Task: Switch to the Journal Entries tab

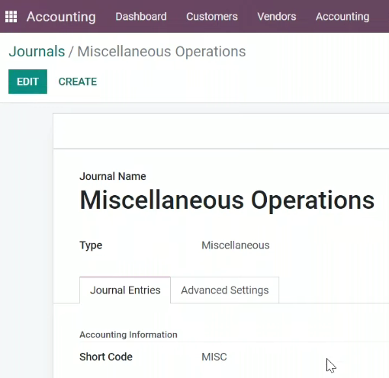Action: pos(125,290)
